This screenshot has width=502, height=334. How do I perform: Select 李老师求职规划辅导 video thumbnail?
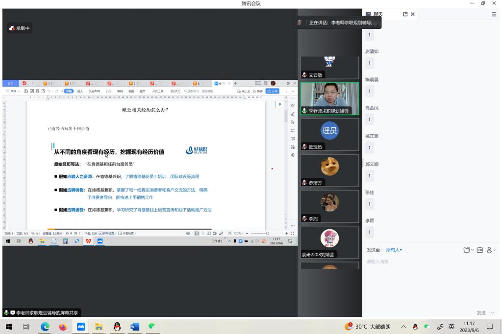[329, 98]
